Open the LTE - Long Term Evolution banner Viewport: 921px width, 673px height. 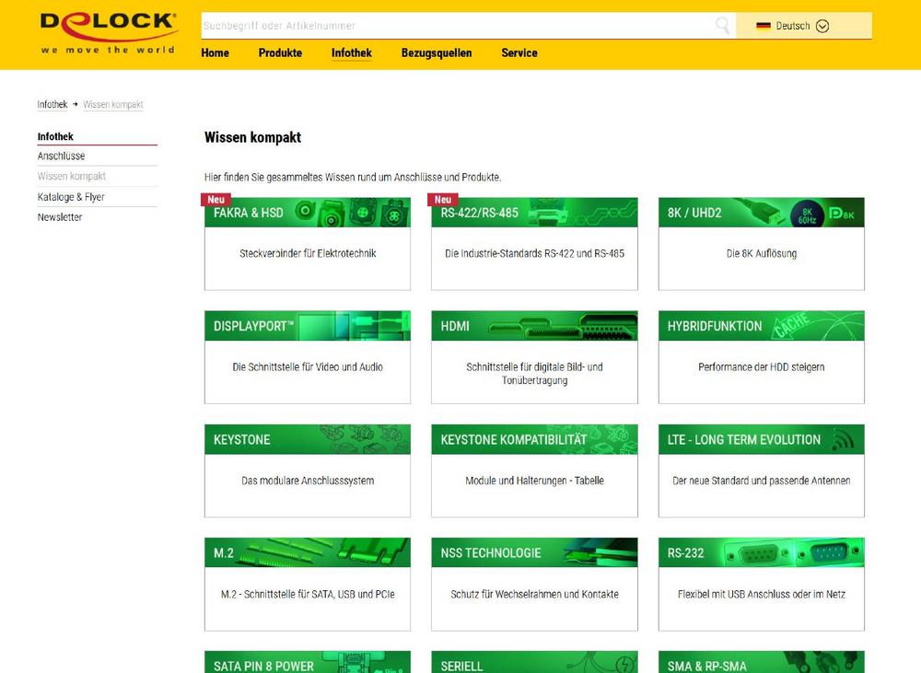click(x=761, y=439)
